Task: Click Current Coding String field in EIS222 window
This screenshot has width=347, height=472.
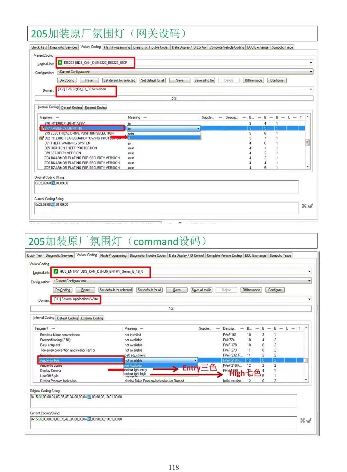Action: click(x=166, y=208)
